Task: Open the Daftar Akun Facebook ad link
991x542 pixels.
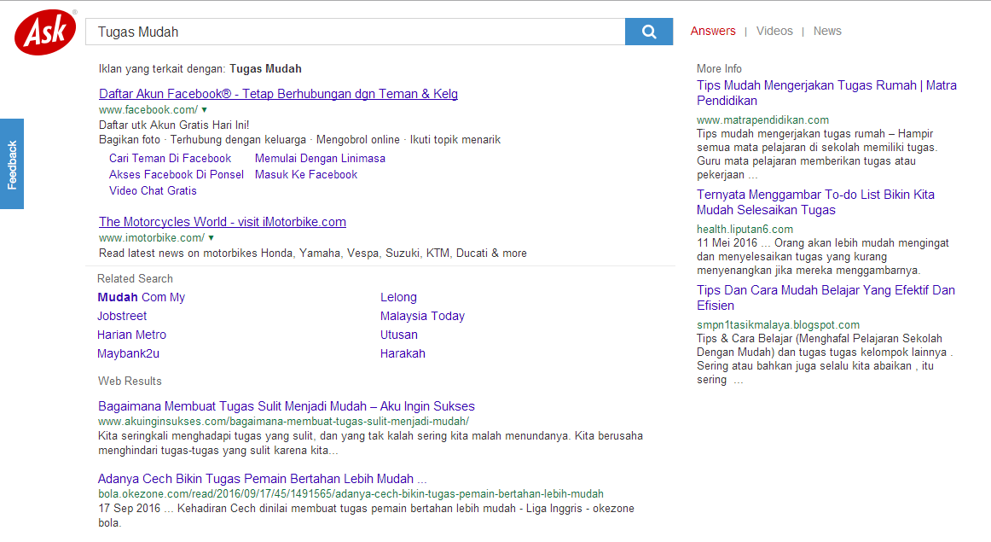Action: click(x=278, y=94)
